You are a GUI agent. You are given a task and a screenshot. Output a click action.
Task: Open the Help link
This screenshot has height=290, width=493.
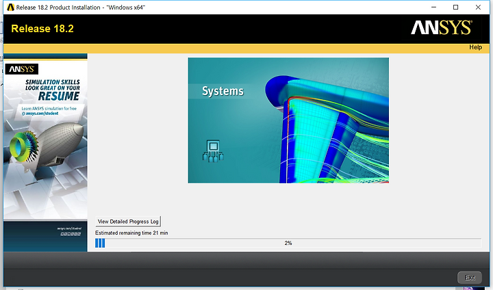point(475,47)
